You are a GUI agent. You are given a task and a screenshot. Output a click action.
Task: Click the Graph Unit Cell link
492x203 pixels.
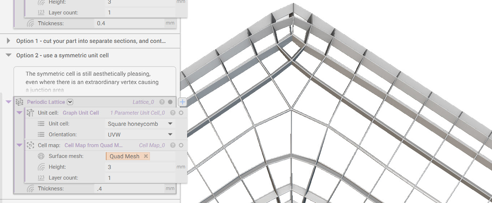tap(81, 113)
